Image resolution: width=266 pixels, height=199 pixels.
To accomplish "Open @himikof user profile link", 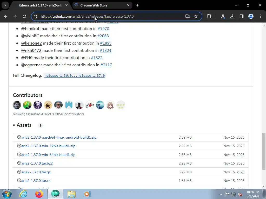I will [30, 29].
